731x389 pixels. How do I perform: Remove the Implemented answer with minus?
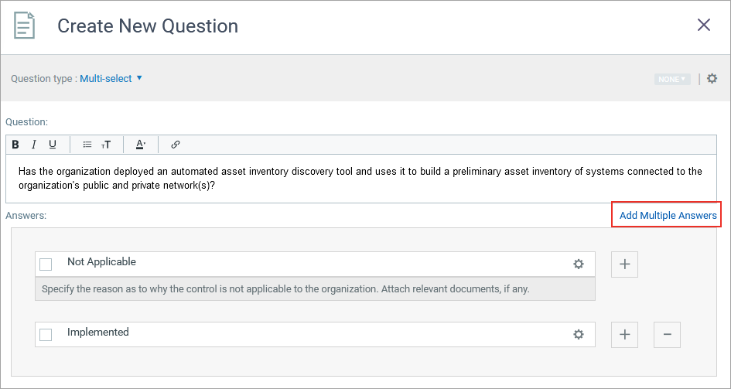tap(667, 335)
